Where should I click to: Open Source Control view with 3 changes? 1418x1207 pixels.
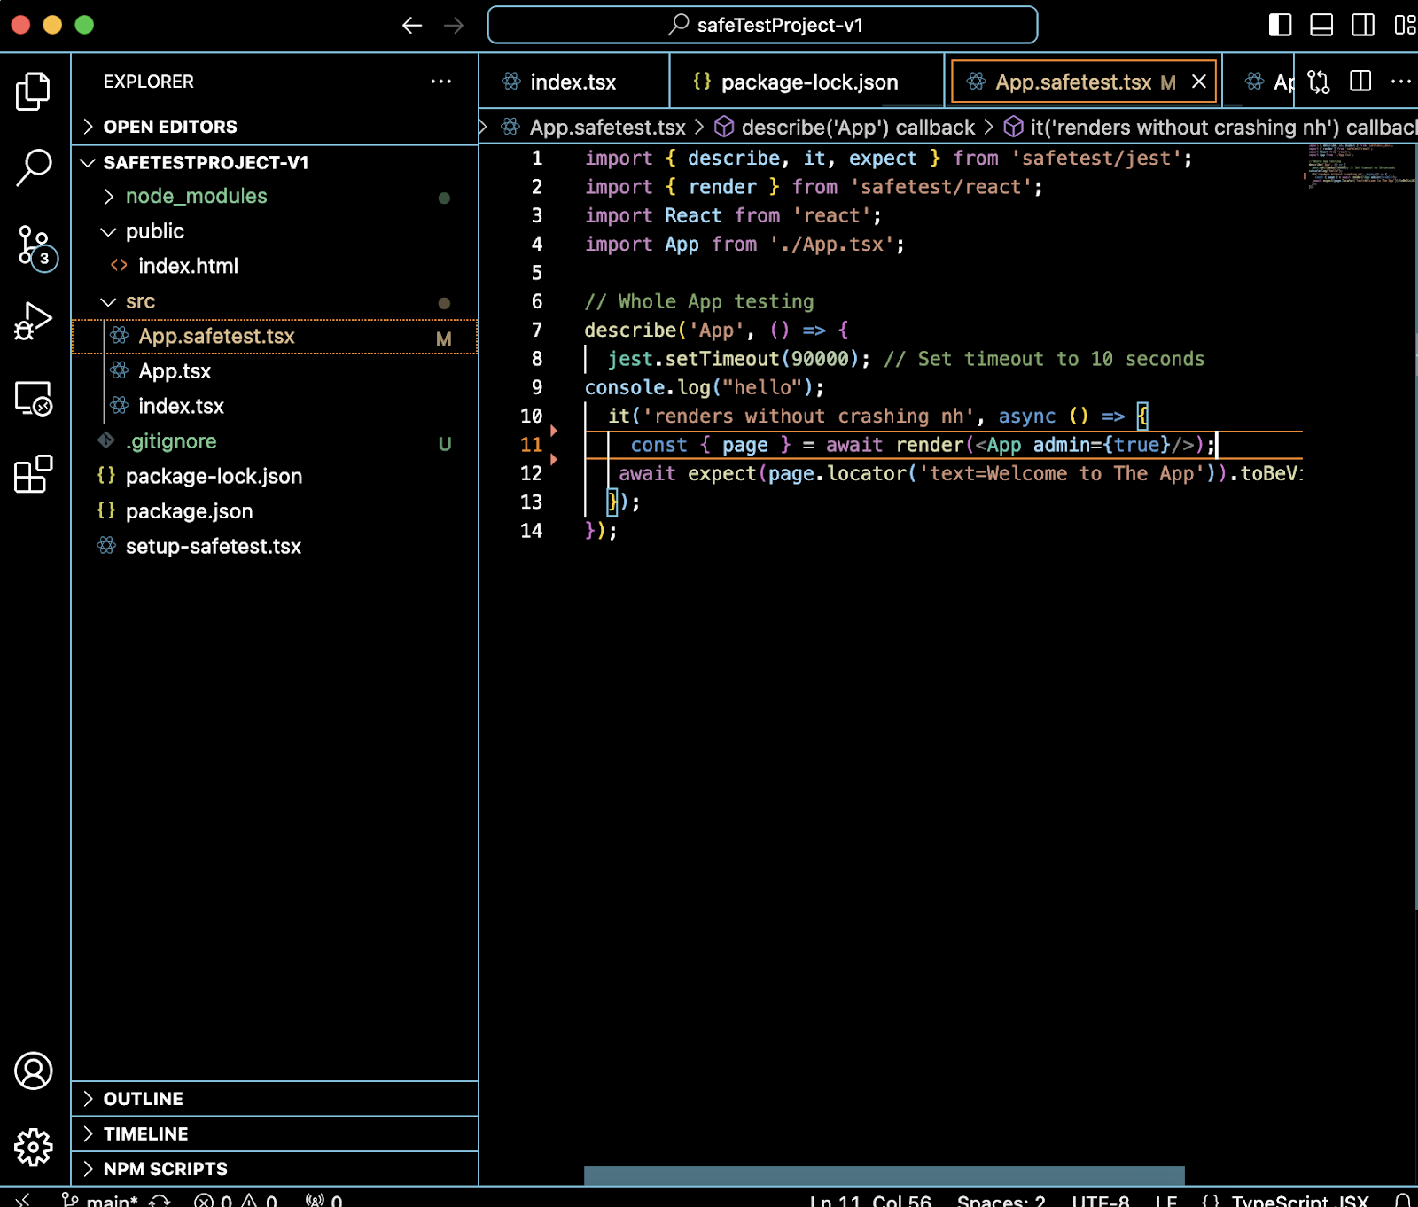35,247
